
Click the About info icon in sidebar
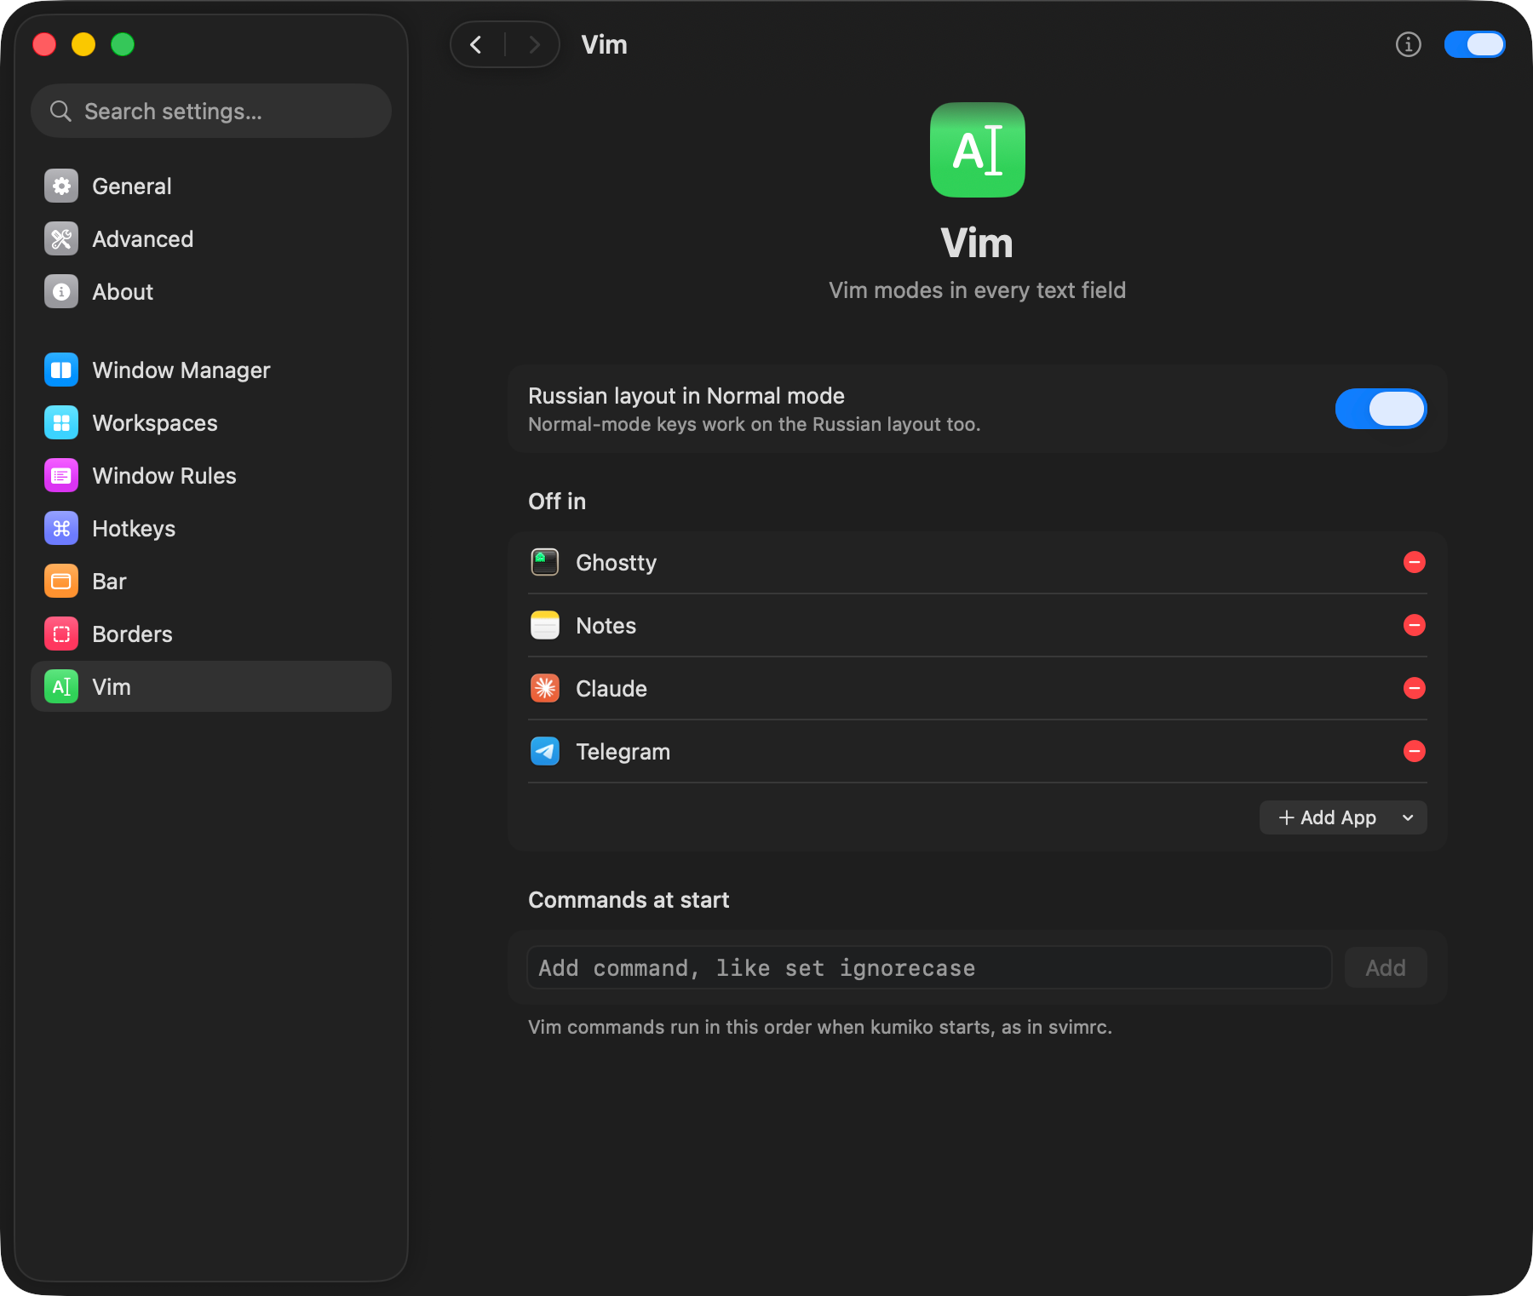tap(61, 292)
